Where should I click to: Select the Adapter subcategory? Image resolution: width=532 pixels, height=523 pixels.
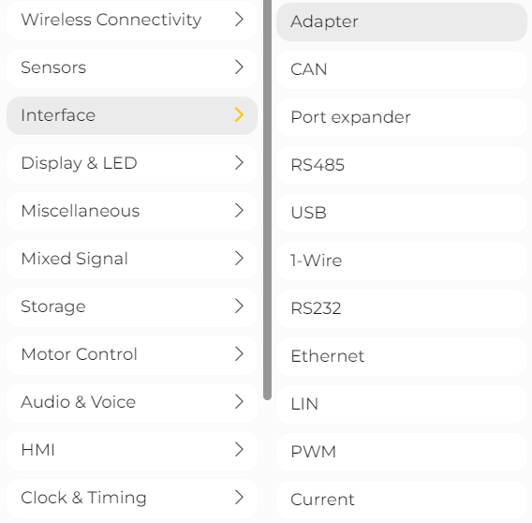pyautogui.click(x=402, y=22)
